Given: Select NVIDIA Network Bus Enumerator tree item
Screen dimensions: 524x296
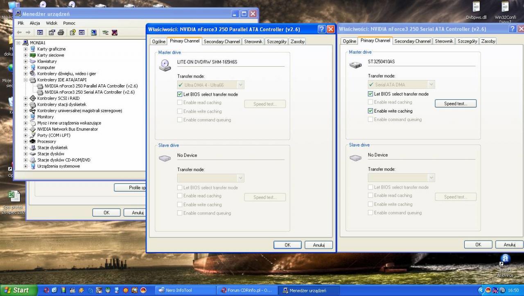Looking at the screenshot, I should (68, 129).
